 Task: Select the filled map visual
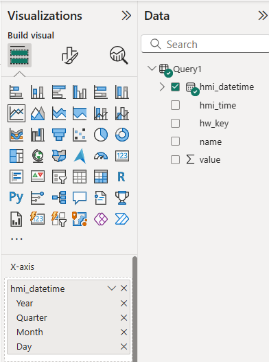tap(58, 156)
